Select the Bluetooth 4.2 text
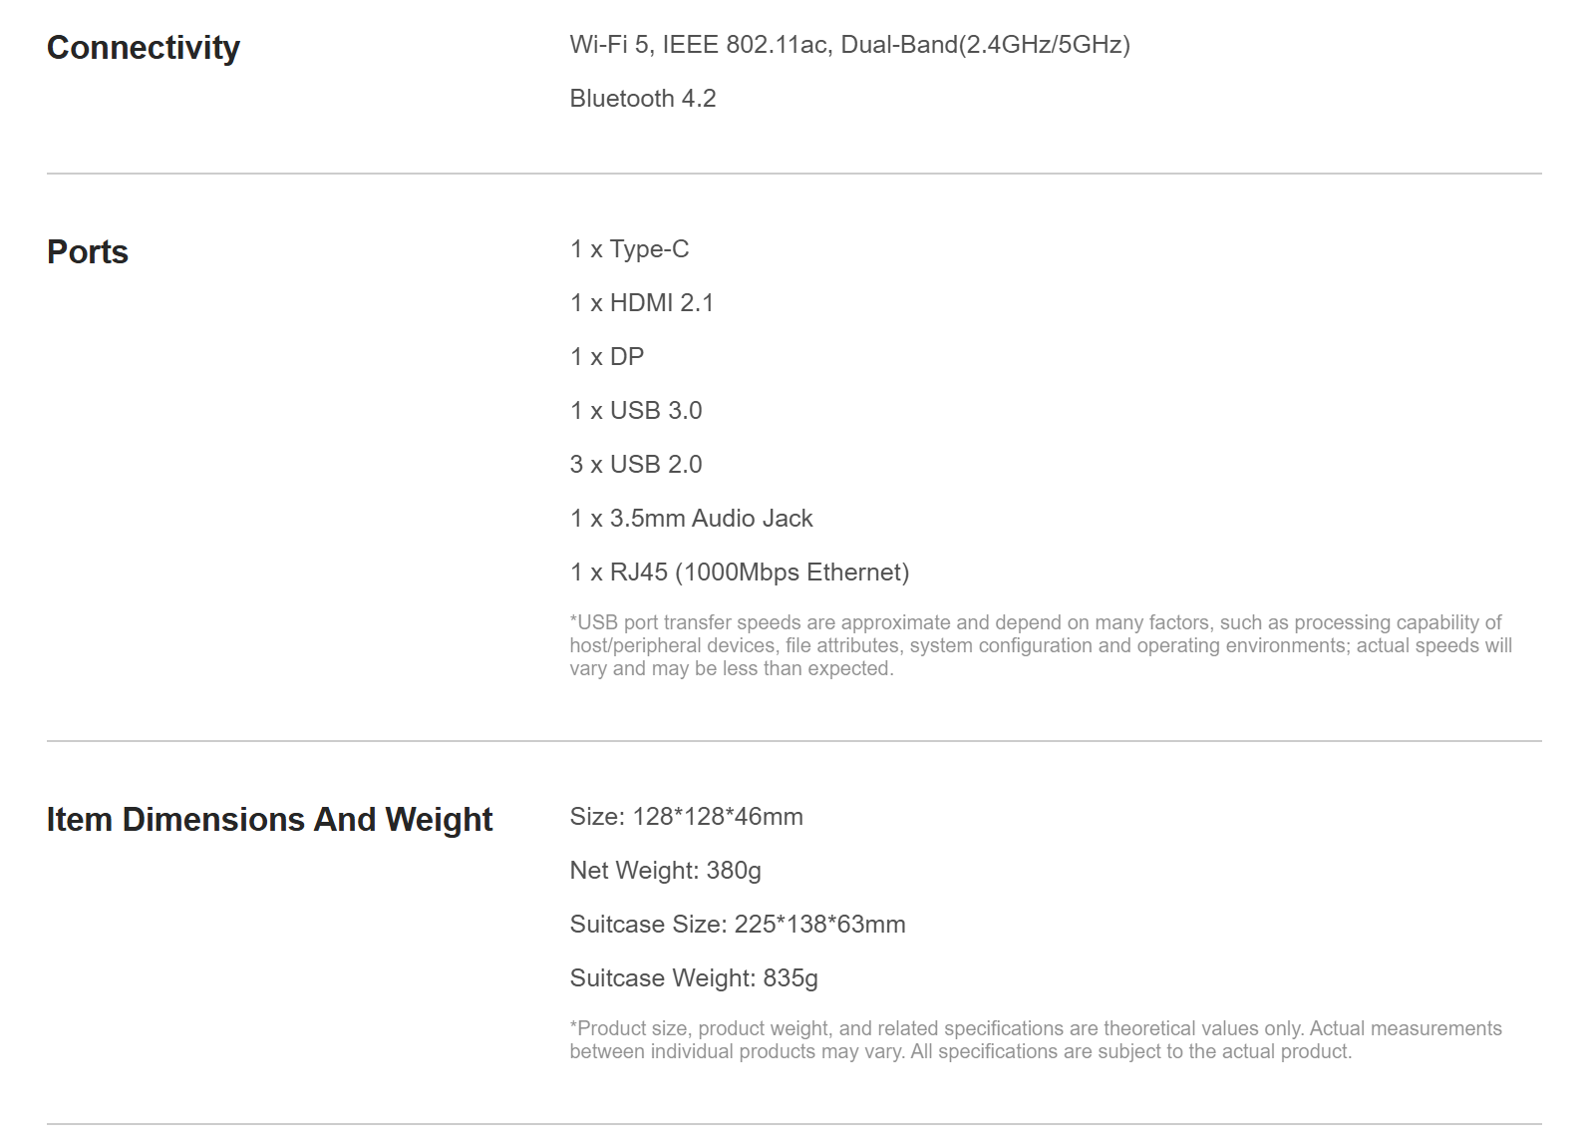Screen dimensions: 1587x1148 tap(642, 99)
